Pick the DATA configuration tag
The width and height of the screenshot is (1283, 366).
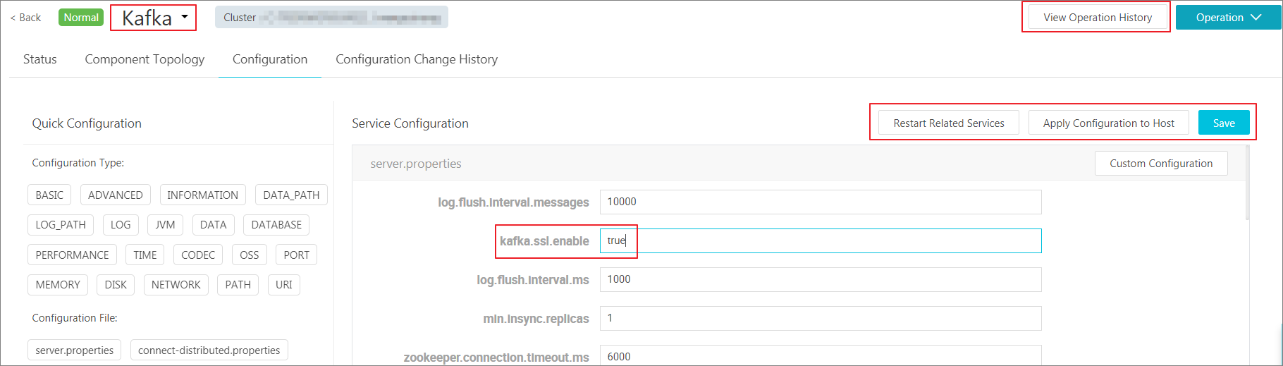[213, 225]
